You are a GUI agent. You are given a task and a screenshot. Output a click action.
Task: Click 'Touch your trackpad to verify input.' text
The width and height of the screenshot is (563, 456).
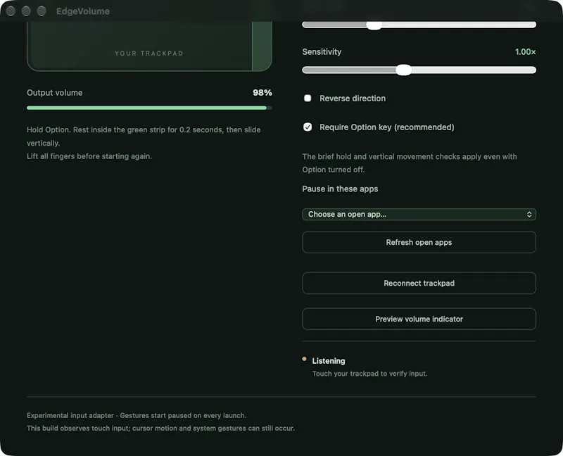tap(370, 374)
